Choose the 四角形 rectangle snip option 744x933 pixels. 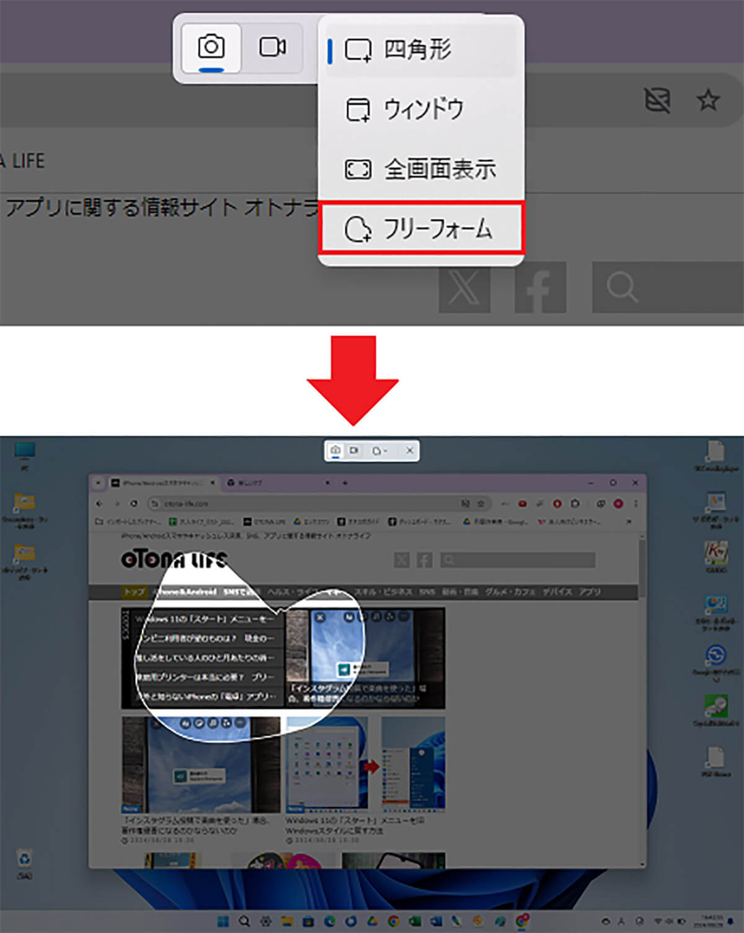tap(420, 50)
